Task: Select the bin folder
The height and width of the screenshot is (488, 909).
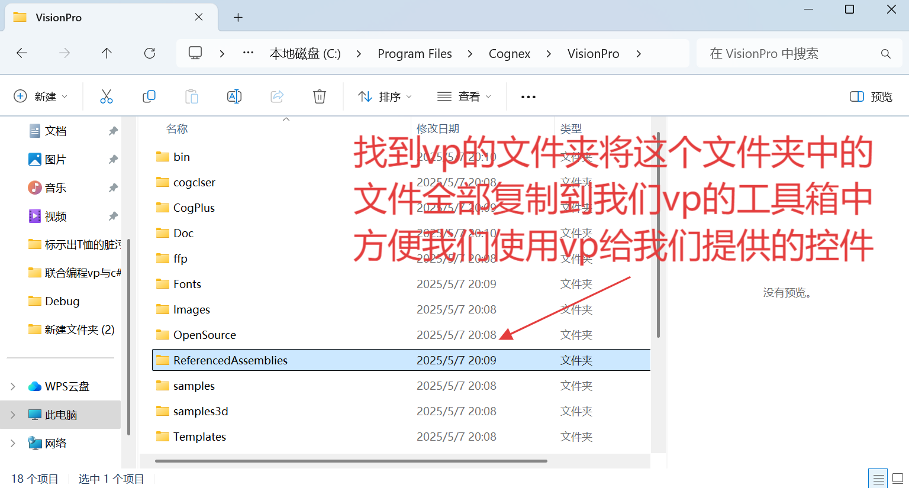Action: click(182, 157)
